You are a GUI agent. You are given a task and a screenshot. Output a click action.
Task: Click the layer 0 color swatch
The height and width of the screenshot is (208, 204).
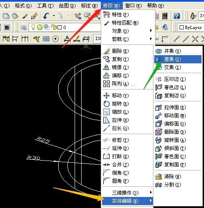[x=60, y=27]
